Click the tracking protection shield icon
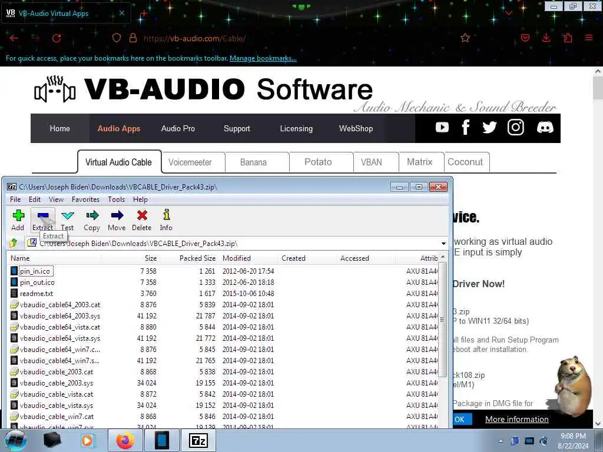 [x=117, y=38]
